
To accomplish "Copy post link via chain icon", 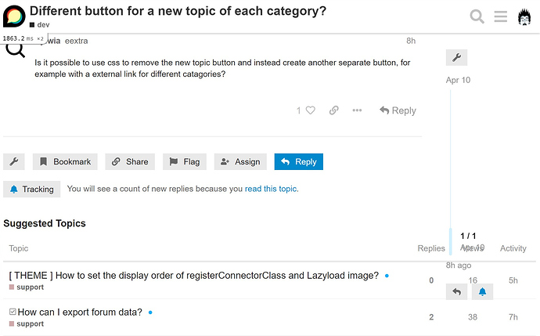I will tap(333, 110).
